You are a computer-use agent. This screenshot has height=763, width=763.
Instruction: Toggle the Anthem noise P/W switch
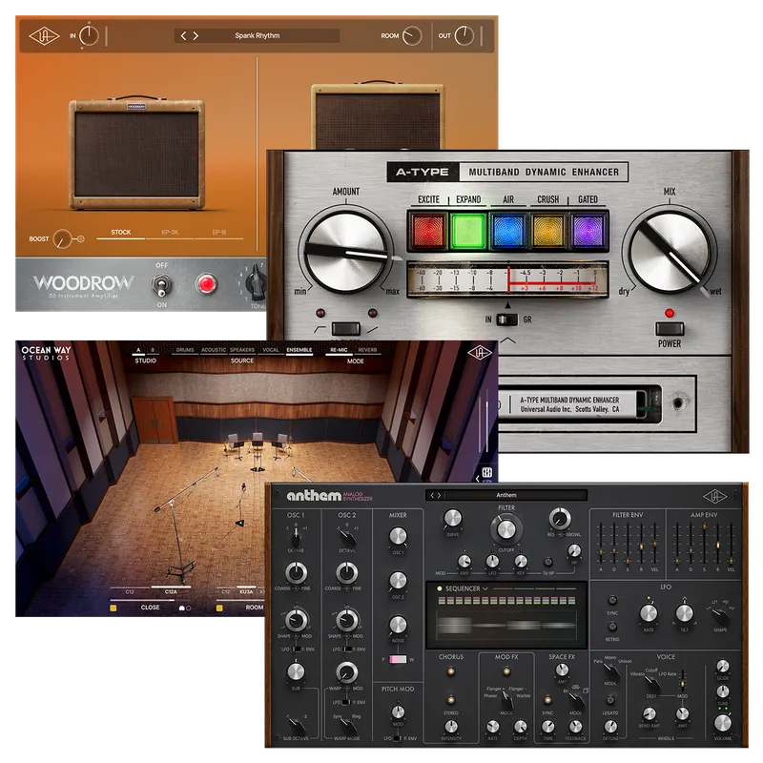tap(397, 659)
